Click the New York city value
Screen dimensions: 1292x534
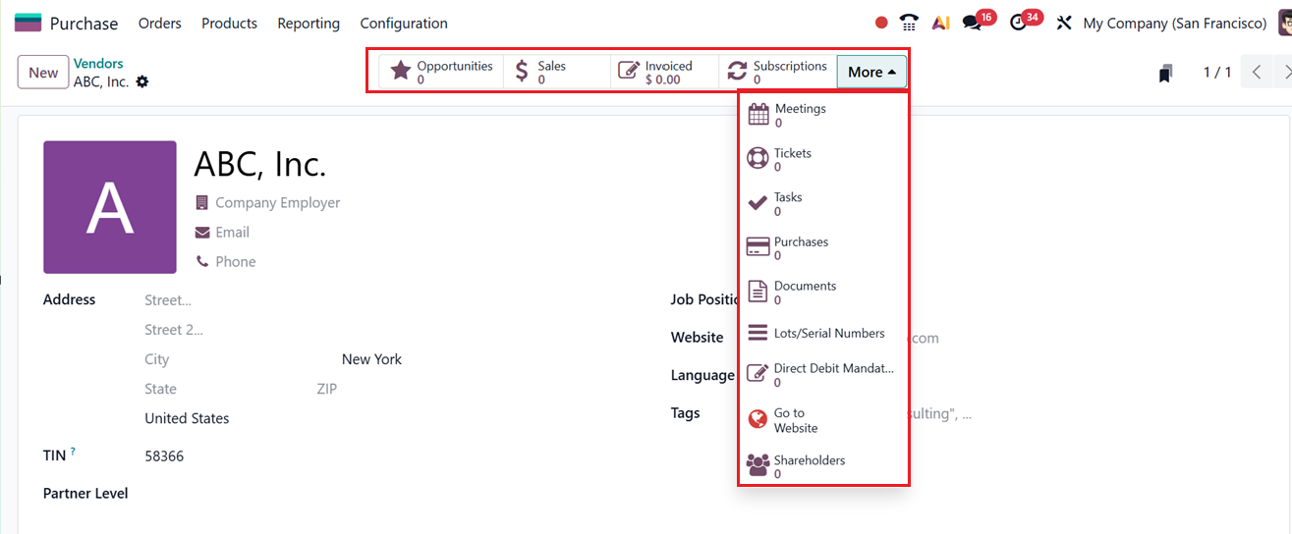point(371,359)
